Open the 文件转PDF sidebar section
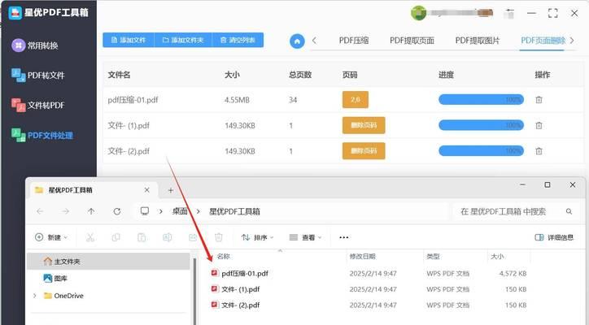589x325 pixels. [x=38, y=105]
